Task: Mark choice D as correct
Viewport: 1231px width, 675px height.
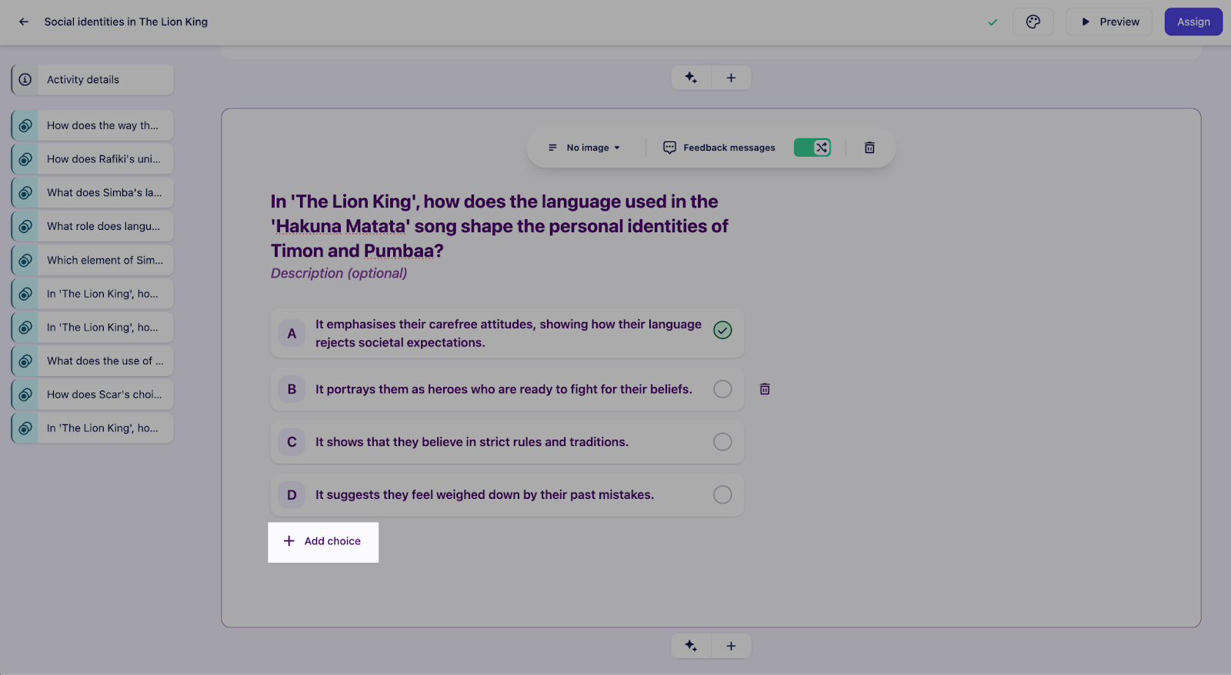Action: (722, 494)
